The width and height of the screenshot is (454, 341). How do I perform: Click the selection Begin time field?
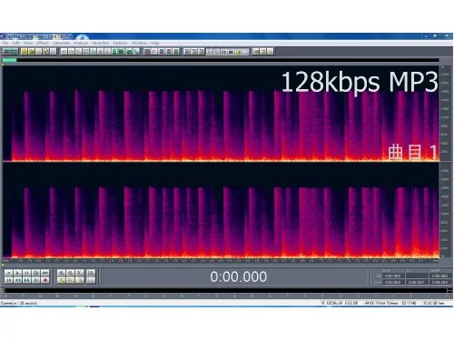[x=393, y=276]
